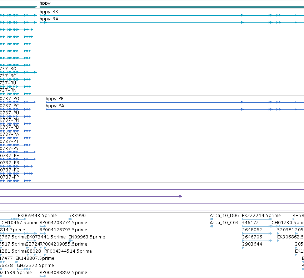This screenshot has width=304, height=278.
Task: Select the Arica_10_D06 feature label
Action: click(224, 216)
